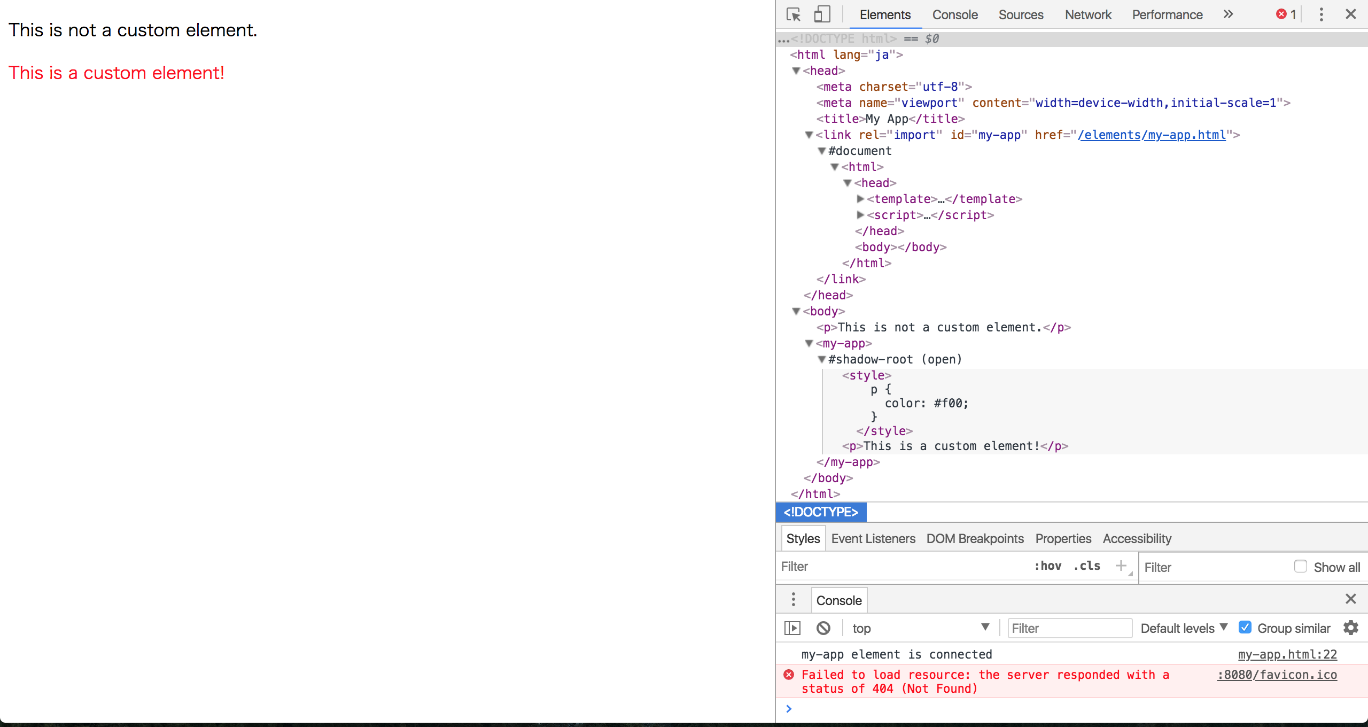
Task: Toggle the Group similar checkbox
Action: point(1247,628)
